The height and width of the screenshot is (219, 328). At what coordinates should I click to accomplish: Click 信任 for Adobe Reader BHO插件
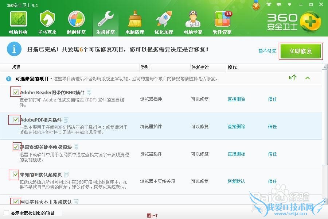tap(272, 99)
